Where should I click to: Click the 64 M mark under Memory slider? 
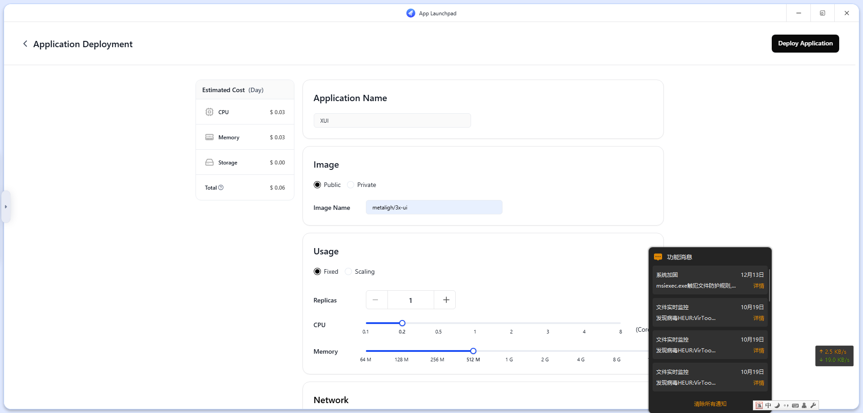(366, 360)
